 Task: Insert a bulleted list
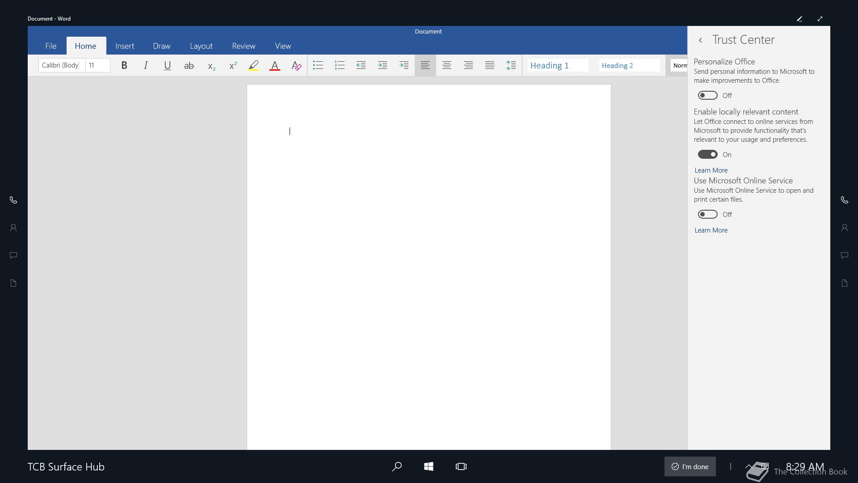(x=318, y=65)
